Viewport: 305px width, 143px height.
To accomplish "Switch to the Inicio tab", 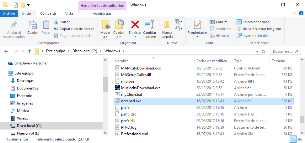I will [27, 13].
